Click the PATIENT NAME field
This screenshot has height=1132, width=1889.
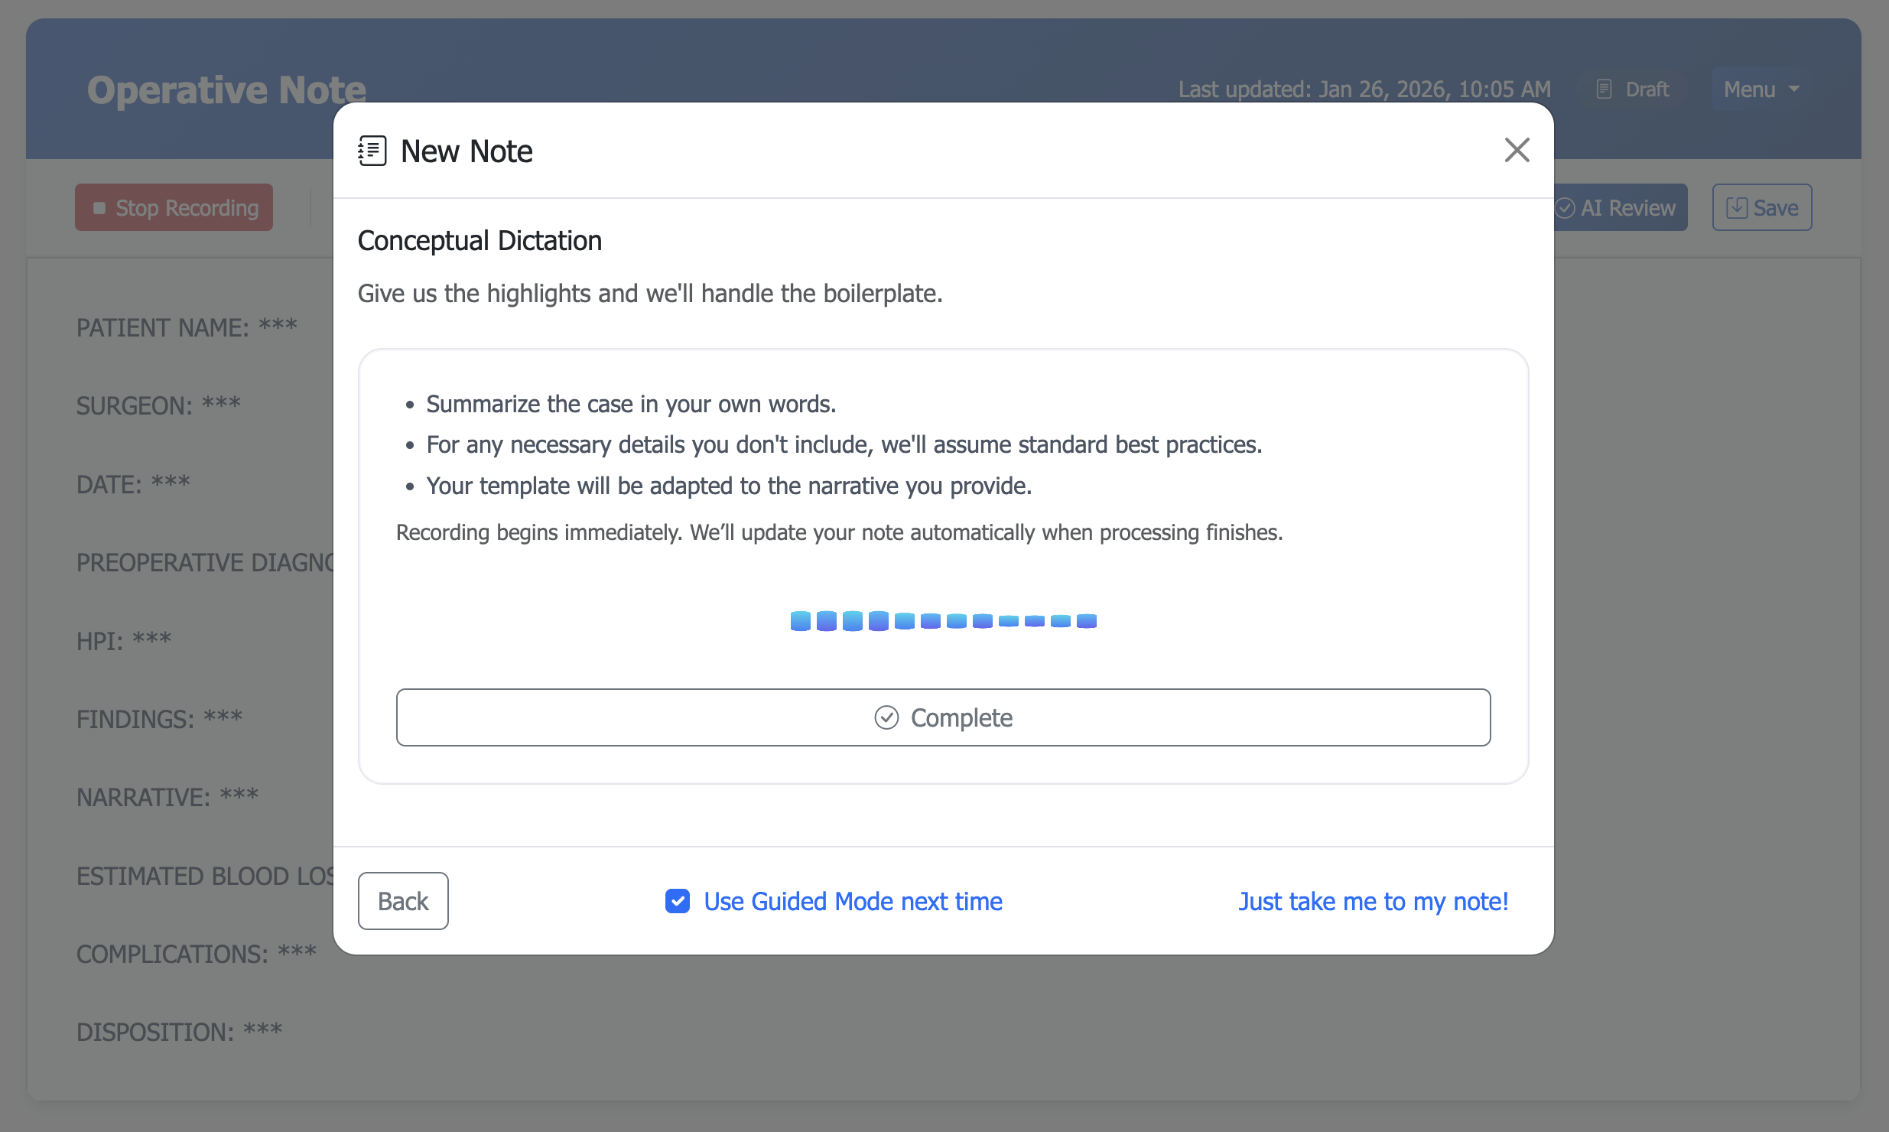pos(187,327)
